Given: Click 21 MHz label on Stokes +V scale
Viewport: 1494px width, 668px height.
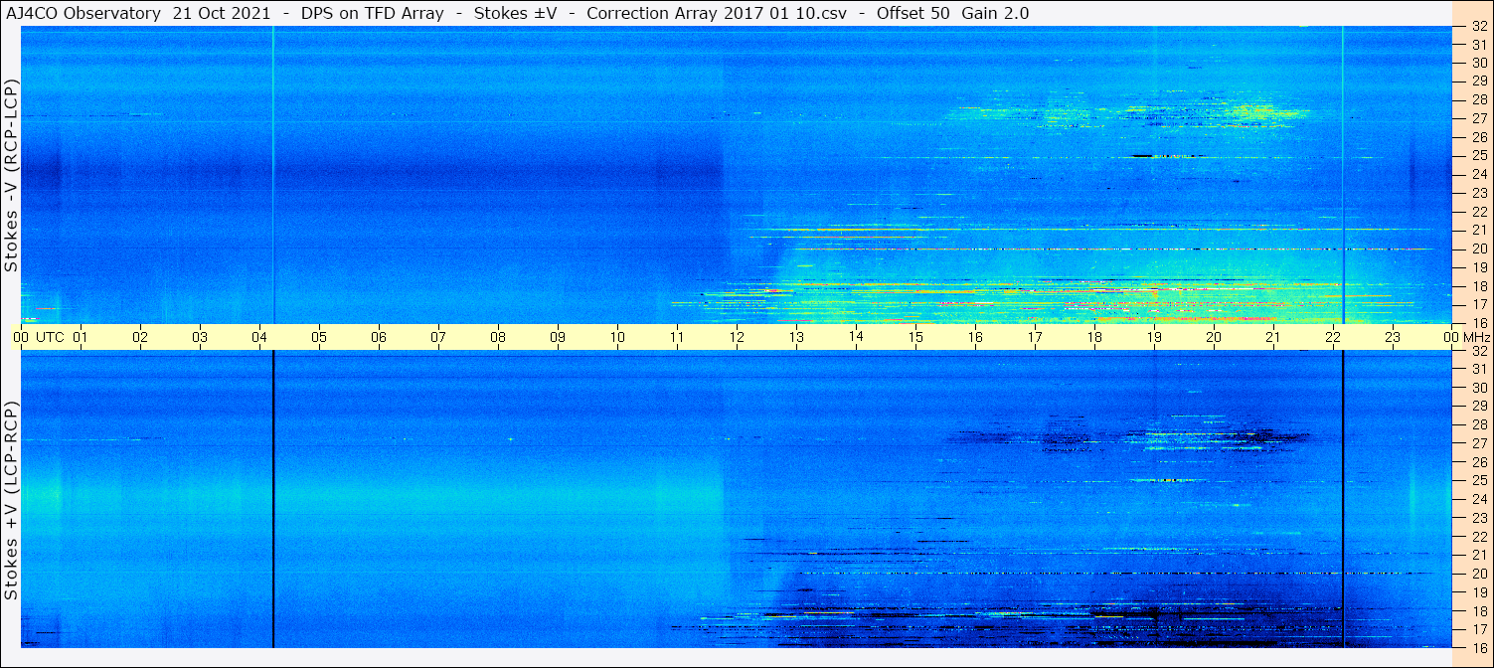Looking at the screenshot, I should (x=1479, y=555).
